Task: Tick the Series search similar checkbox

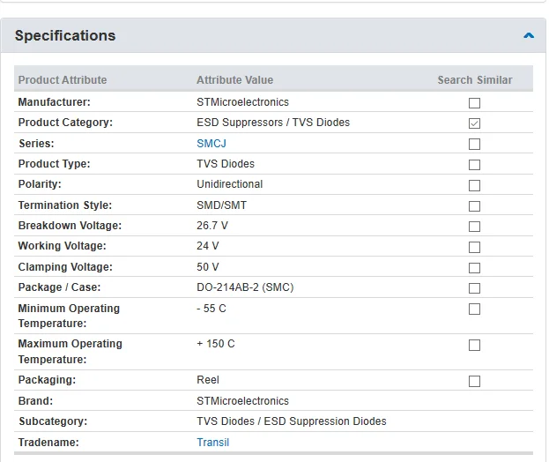Action: pos(474,144)
